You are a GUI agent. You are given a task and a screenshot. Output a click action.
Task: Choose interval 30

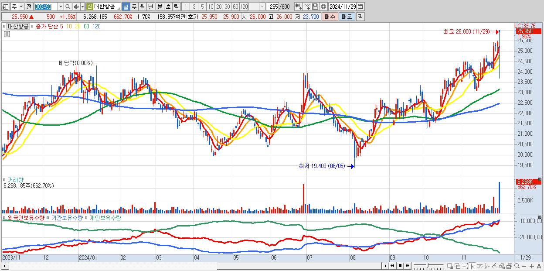227,7
